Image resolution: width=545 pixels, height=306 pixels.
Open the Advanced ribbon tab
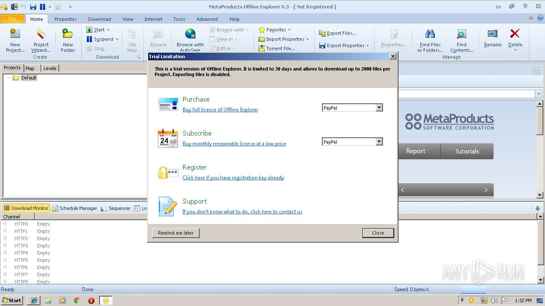tap(207, 19)
